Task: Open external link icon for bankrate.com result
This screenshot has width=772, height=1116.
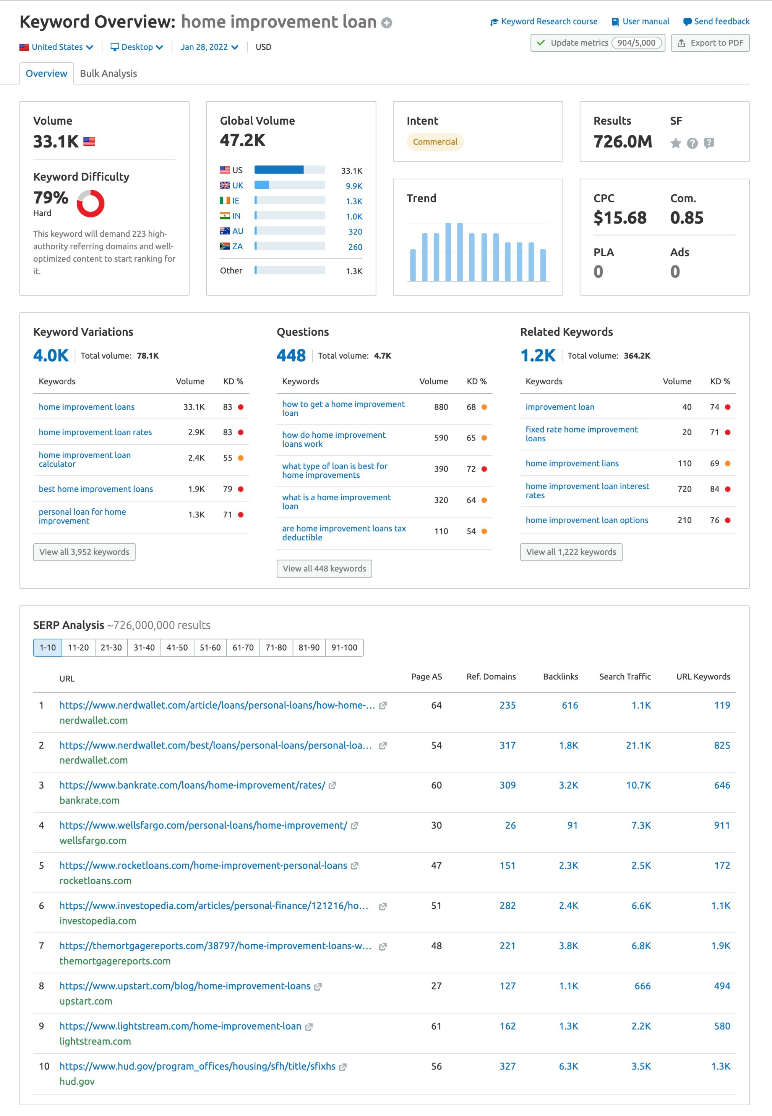Action: pyautogui.click(x=332, y=786)
